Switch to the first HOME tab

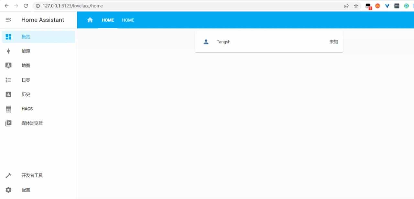[x=108, y=20]
